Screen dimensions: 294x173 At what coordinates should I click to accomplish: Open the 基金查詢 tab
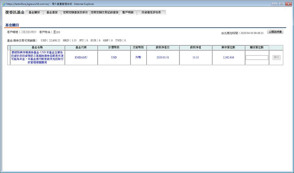point(52,12)
